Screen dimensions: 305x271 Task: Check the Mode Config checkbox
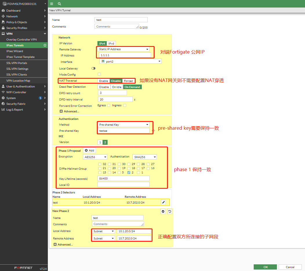tap(99, 74)
